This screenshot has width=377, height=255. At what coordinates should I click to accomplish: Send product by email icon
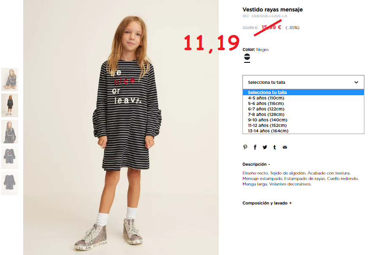(x=285, y=147)
